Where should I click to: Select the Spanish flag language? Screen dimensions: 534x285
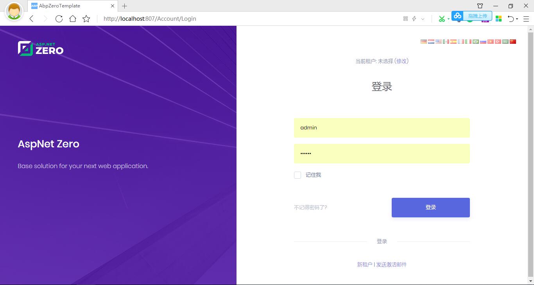click(x=453, y=41)
